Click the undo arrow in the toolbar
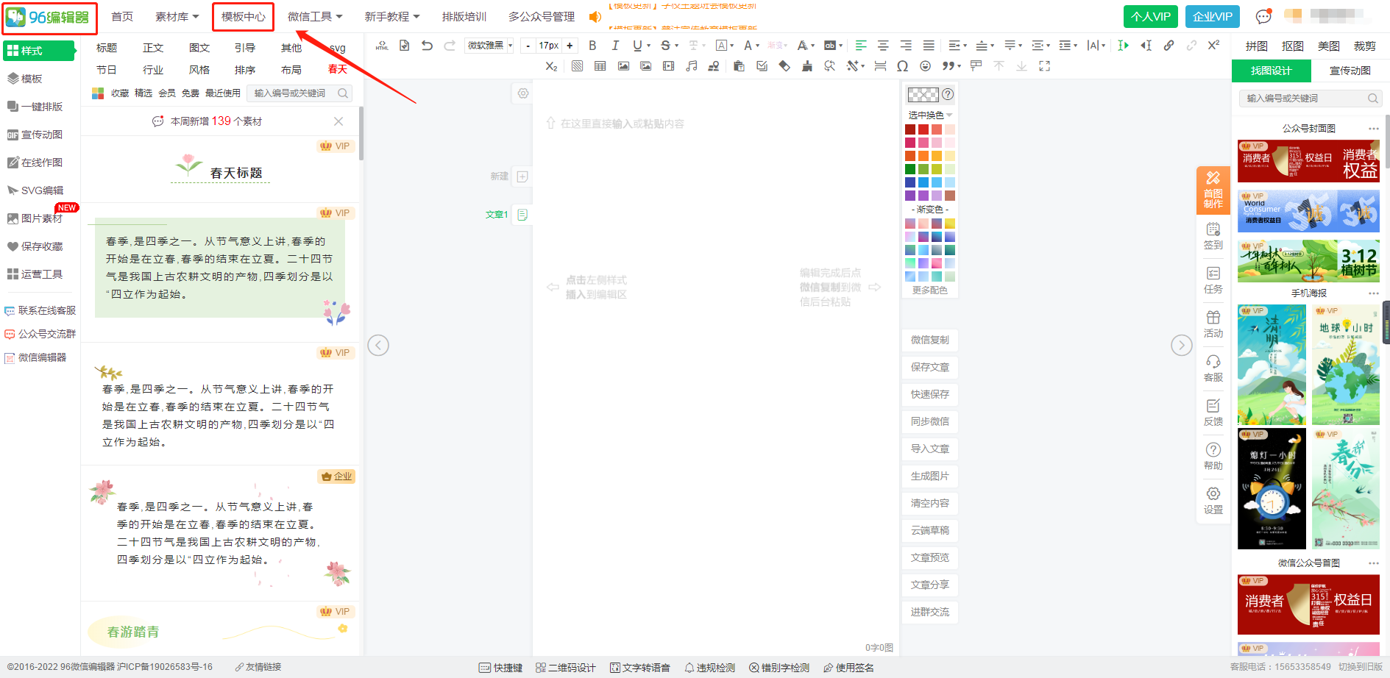The width and height of the screenshot is (1390, 678). click(427, 46)
